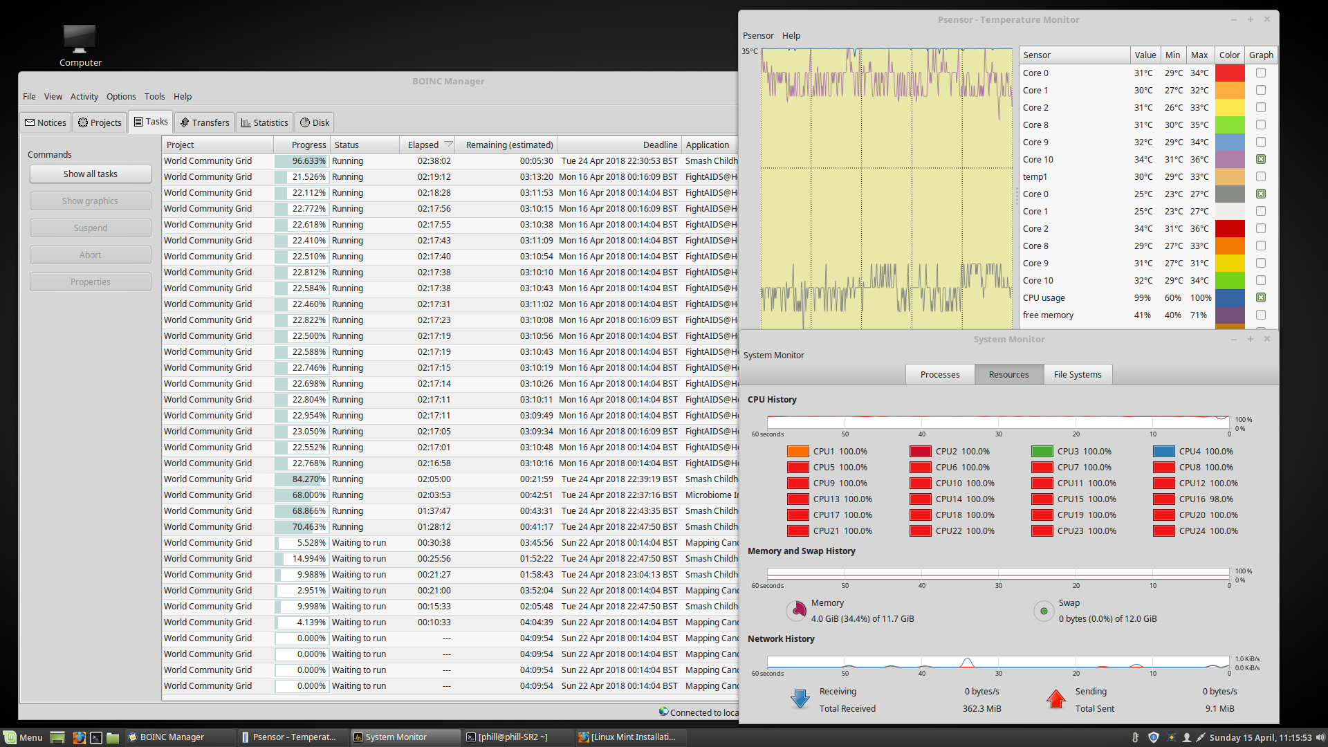The height and width of the screenshot is (747, 1328).
Task: Click the blue Receiving arrow icon
Action: pos(800,699)
